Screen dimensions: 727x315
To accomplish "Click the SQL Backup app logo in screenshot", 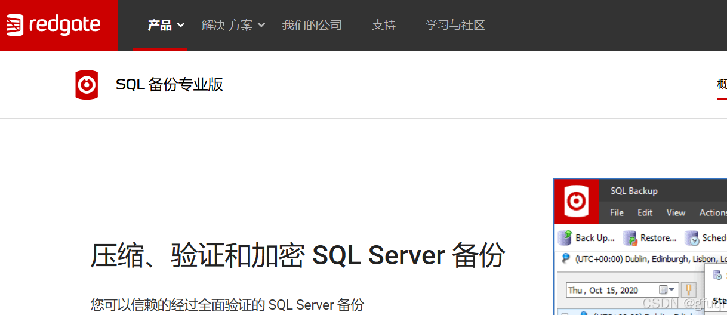I will point(576,201).
